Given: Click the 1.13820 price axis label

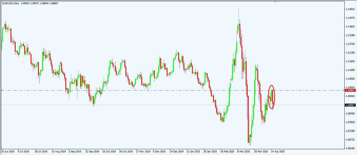Looking at the screenshot, I should [x=350, y=27].
